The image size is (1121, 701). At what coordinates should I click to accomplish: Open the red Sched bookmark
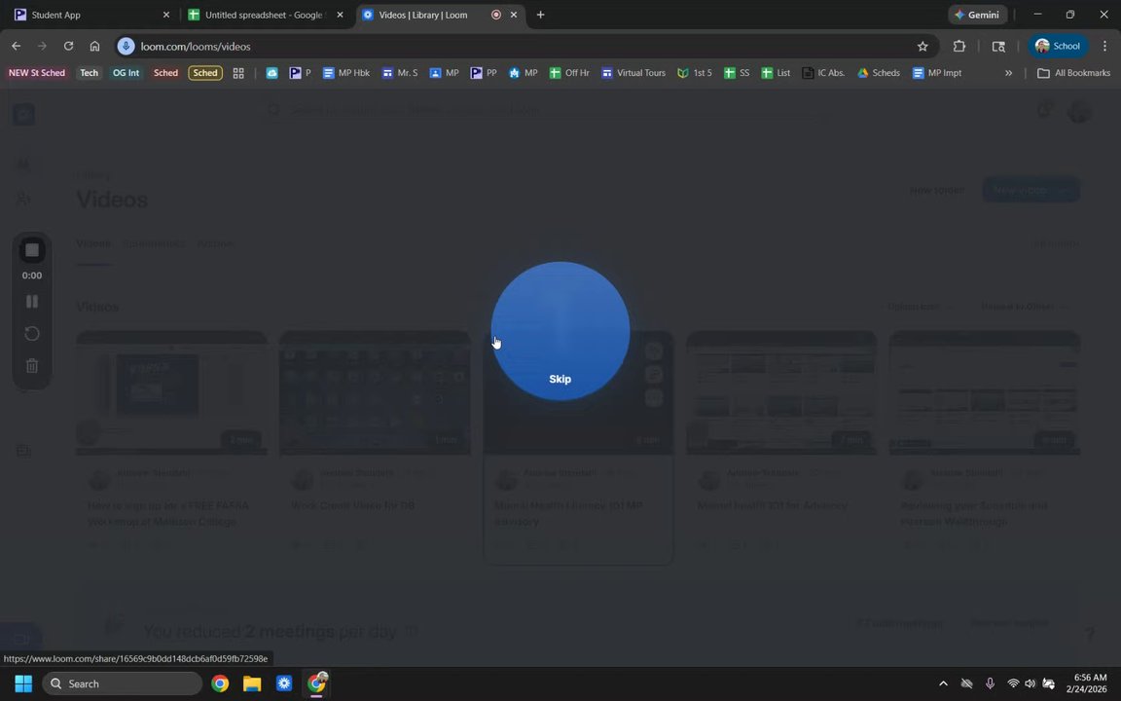(165, 73)
